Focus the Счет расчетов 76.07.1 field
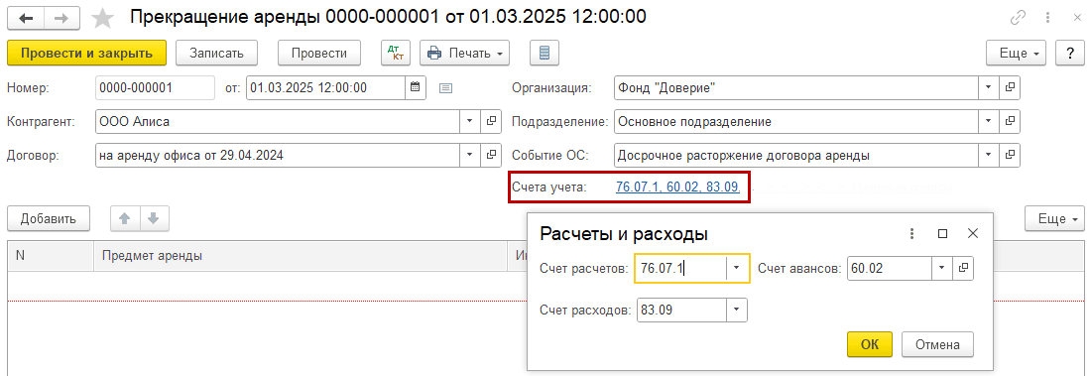1090x376 pixels. tap(681, 268)
